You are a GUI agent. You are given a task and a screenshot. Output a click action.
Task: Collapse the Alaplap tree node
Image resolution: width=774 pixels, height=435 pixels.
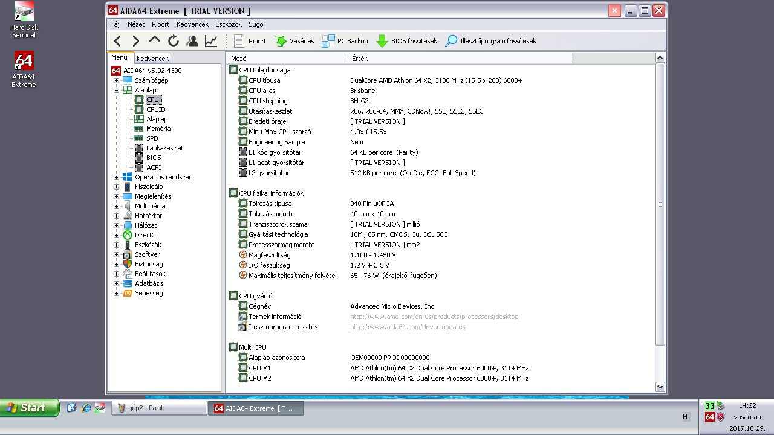point(116,90)
